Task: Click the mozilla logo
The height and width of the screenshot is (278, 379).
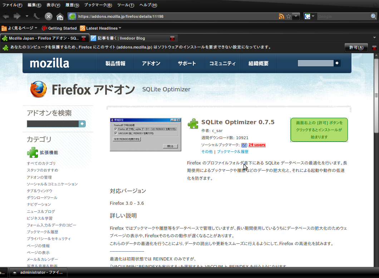Action: (49, 63)
